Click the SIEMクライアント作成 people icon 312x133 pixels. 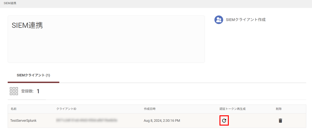pos(219,20)
